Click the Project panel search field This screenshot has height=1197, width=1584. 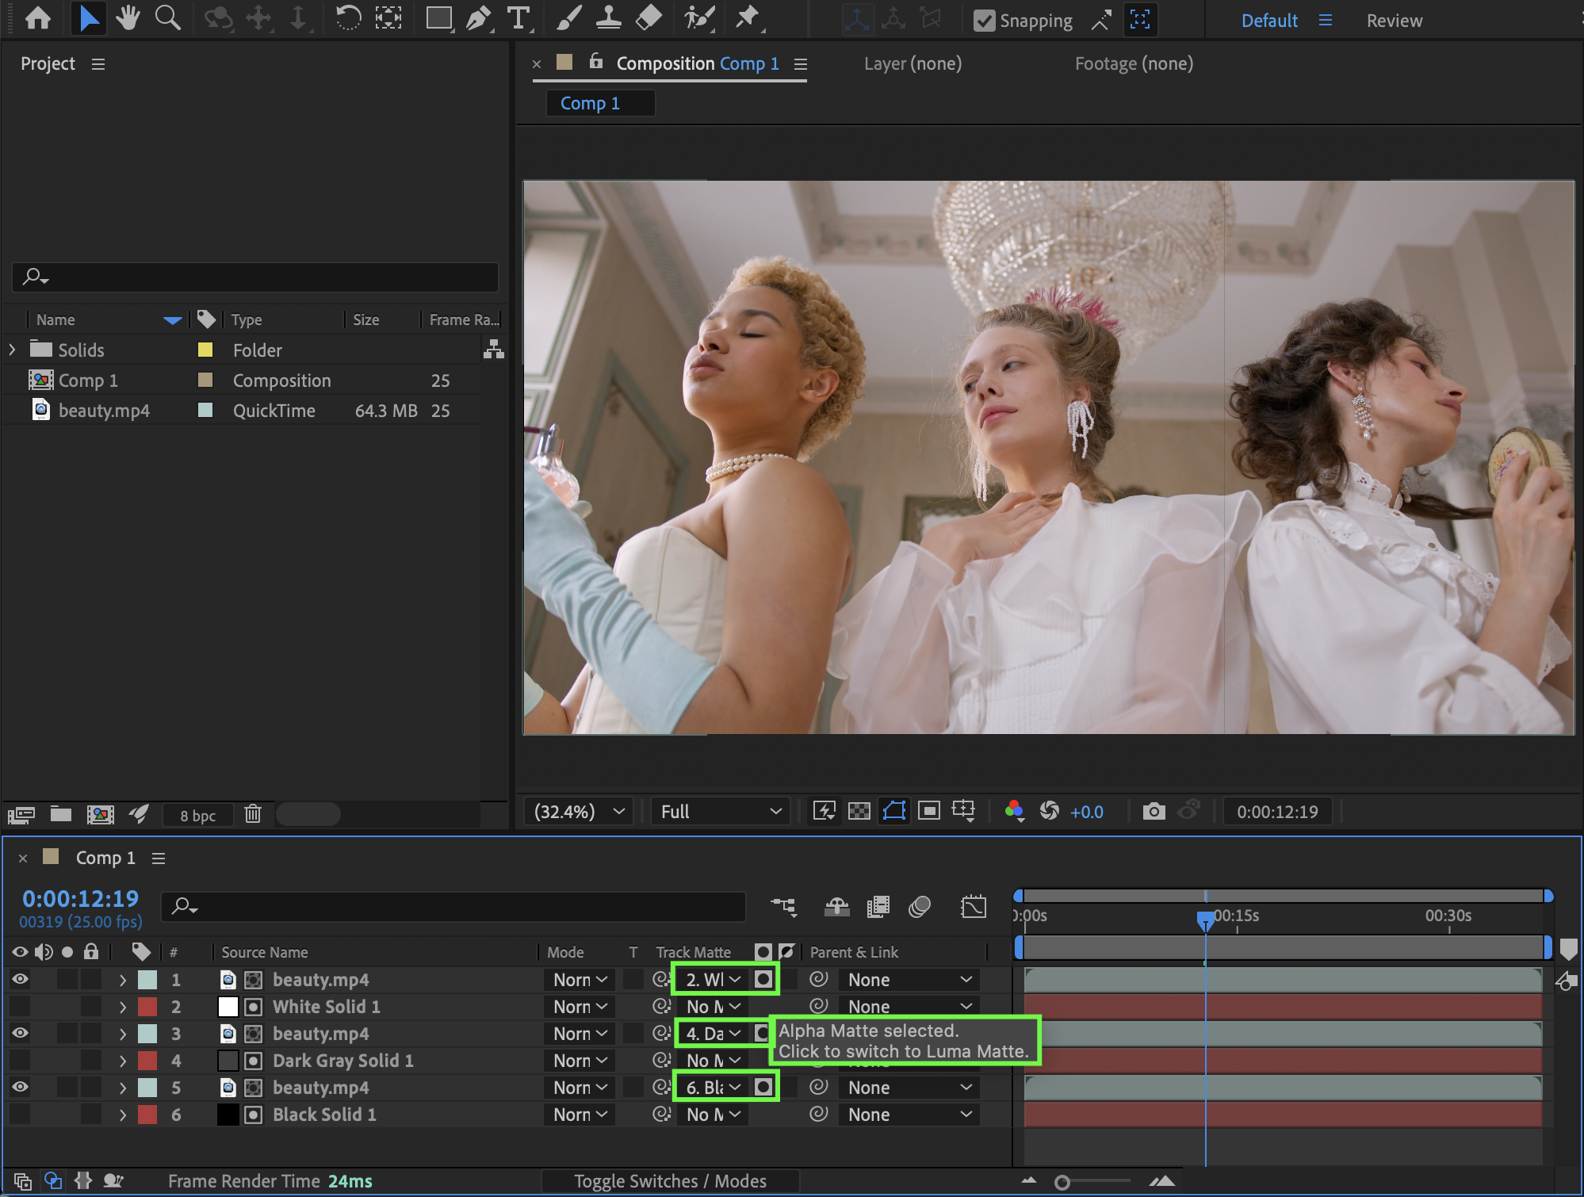tap(255, 277)
